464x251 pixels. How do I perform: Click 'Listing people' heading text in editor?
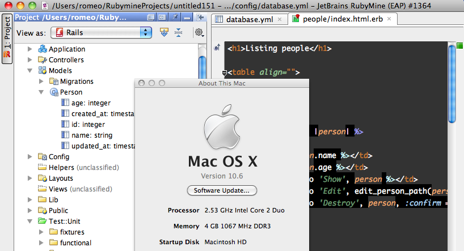(277, 48)
